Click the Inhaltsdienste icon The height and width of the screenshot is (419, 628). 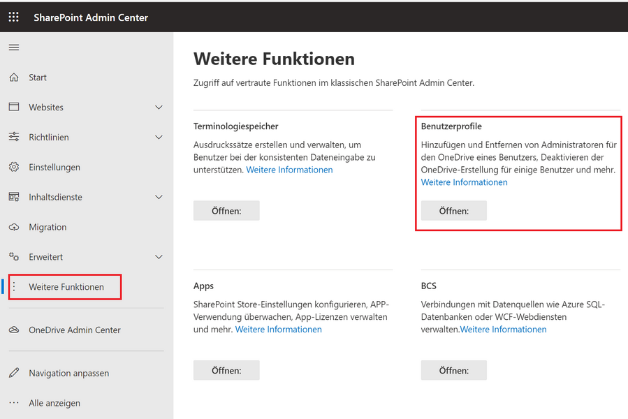pos(14,197)
